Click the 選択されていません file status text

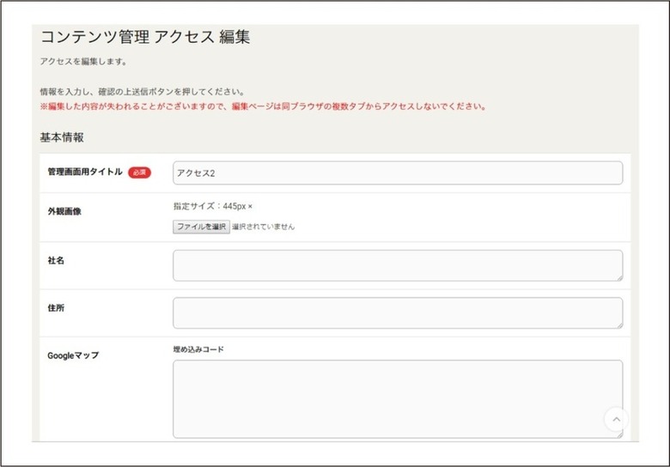263,227
